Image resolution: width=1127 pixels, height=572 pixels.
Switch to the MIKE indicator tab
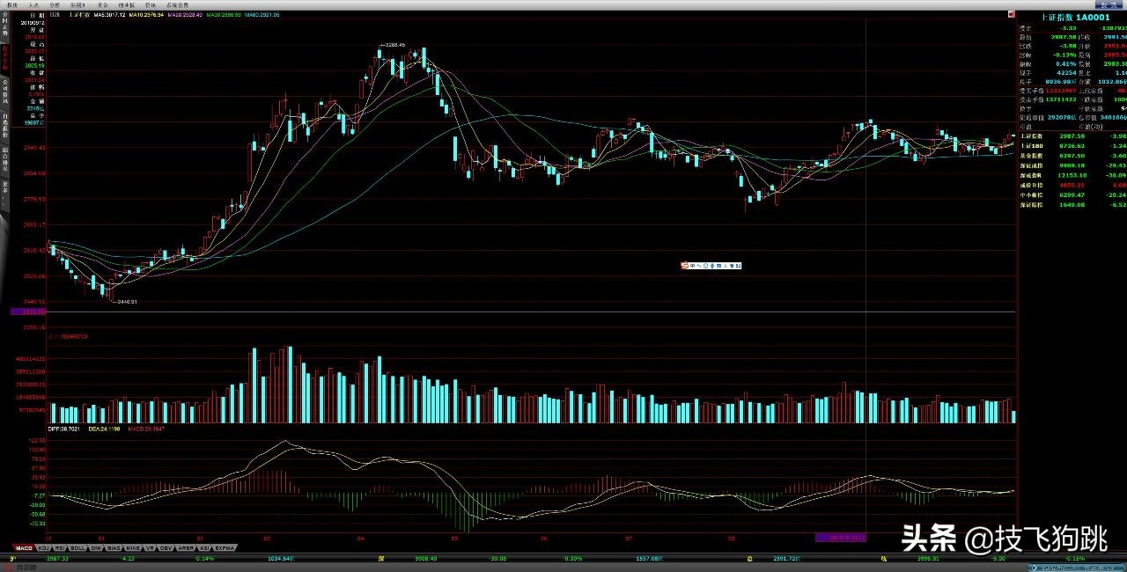tap(133, 548)
